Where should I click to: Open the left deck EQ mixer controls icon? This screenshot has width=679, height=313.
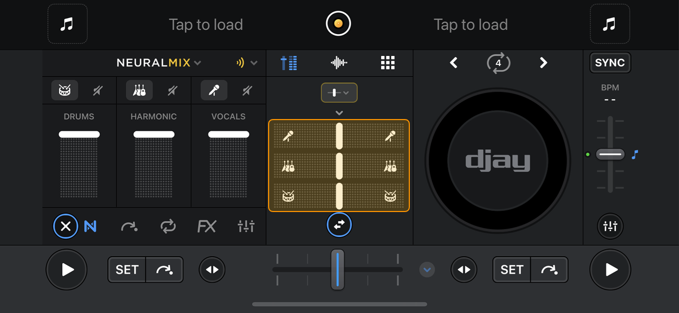pyautogui.click(x=246, y=226)
